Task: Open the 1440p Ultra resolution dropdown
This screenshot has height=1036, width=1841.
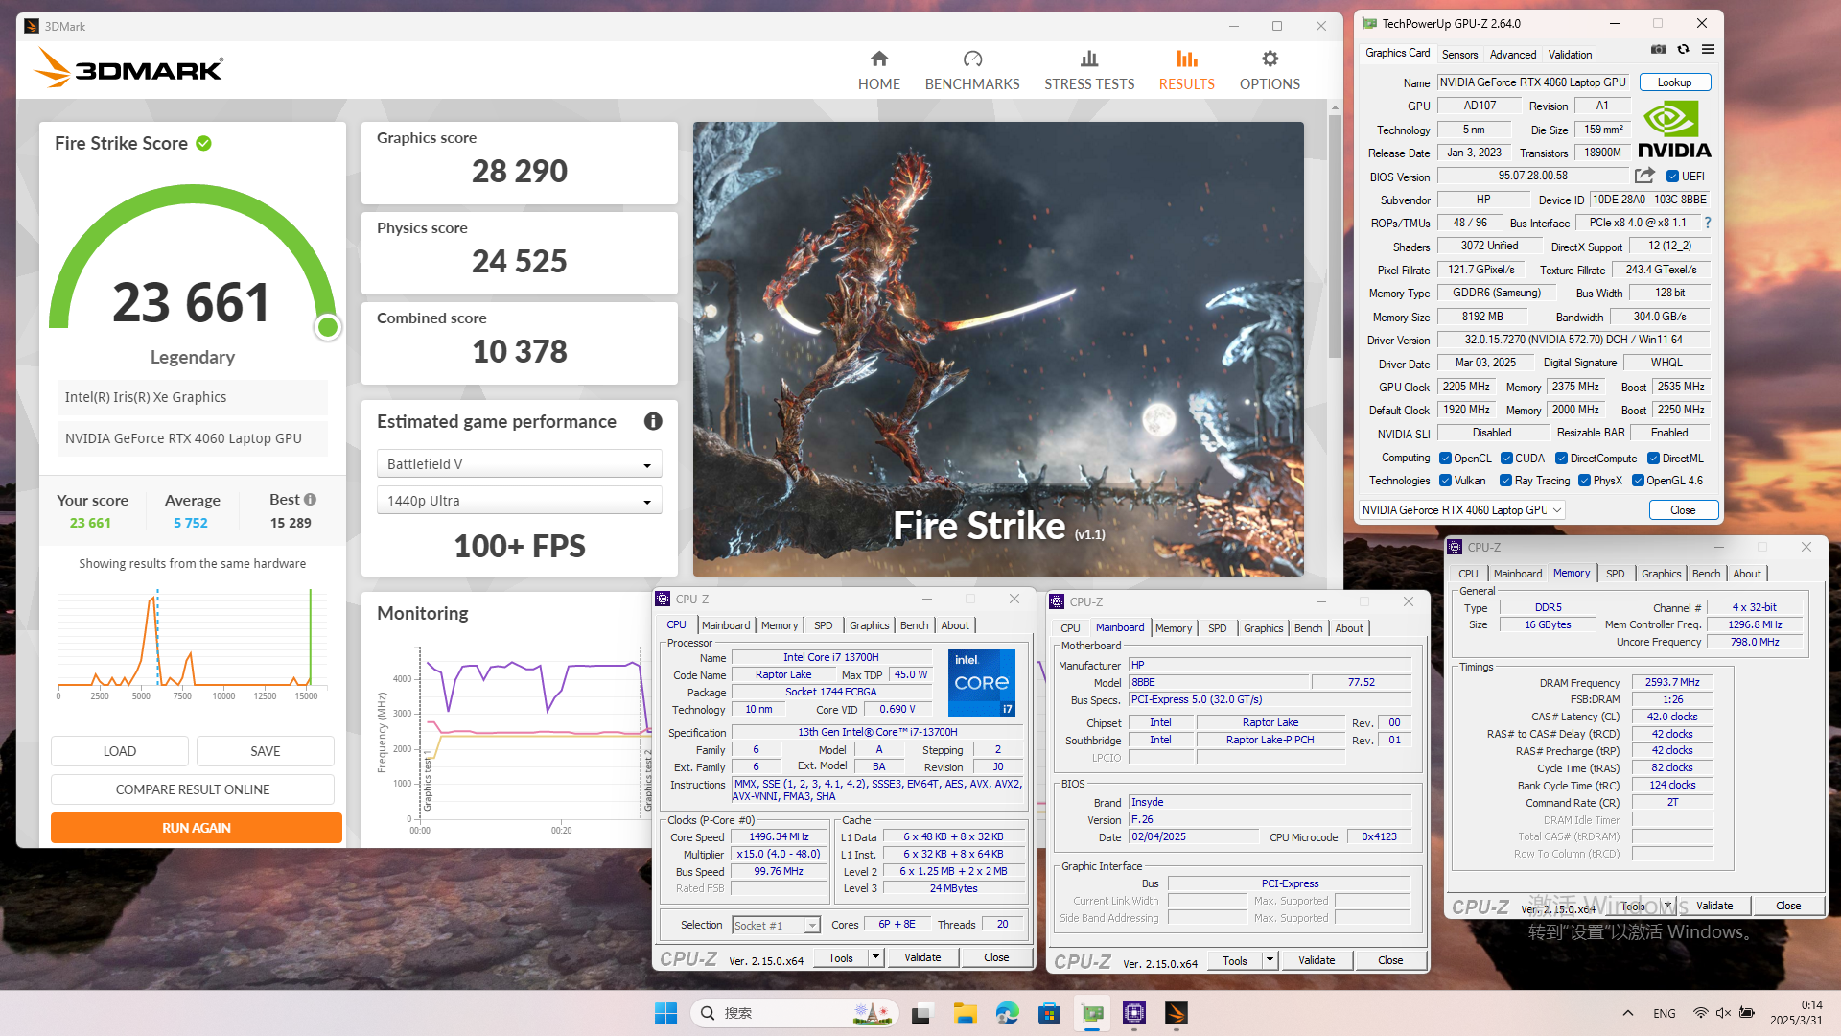Action: coord(519,501)
